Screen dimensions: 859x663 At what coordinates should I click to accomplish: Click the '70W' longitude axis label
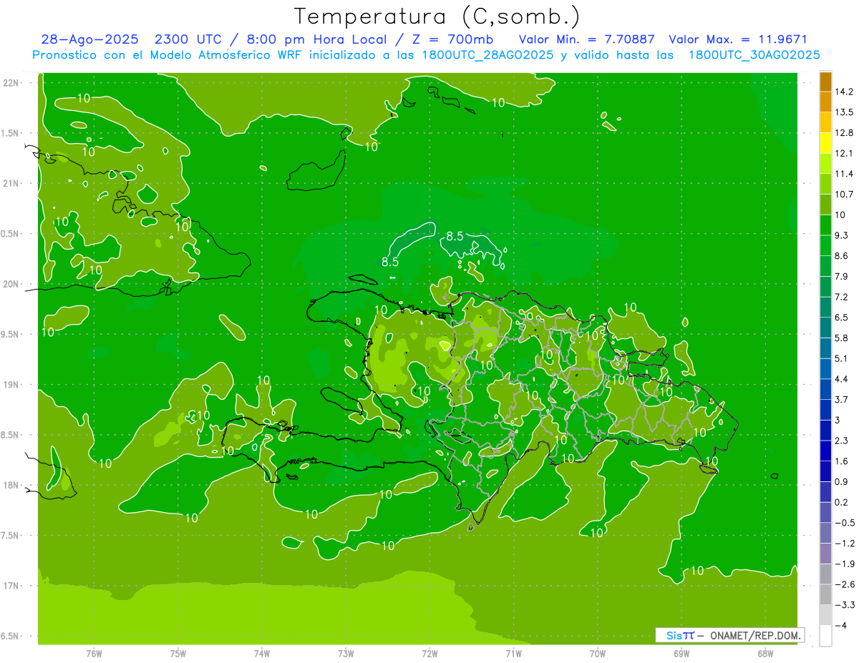pyautogui.click(x=598, y=654)
